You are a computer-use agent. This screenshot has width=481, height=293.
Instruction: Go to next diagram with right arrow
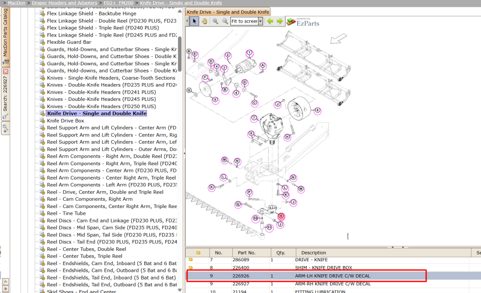point(279,21)
